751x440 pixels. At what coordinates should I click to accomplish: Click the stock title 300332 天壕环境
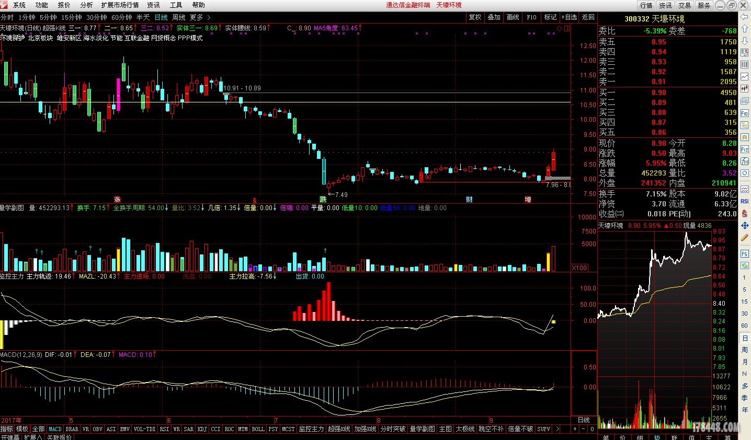pos(654,19)
